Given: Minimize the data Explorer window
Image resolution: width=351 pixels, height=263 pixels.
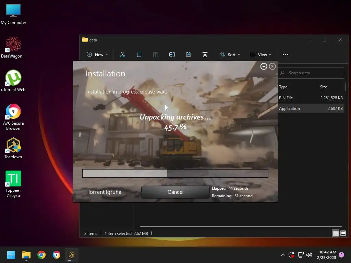Looking at the screenshot, I should point(309,40).
